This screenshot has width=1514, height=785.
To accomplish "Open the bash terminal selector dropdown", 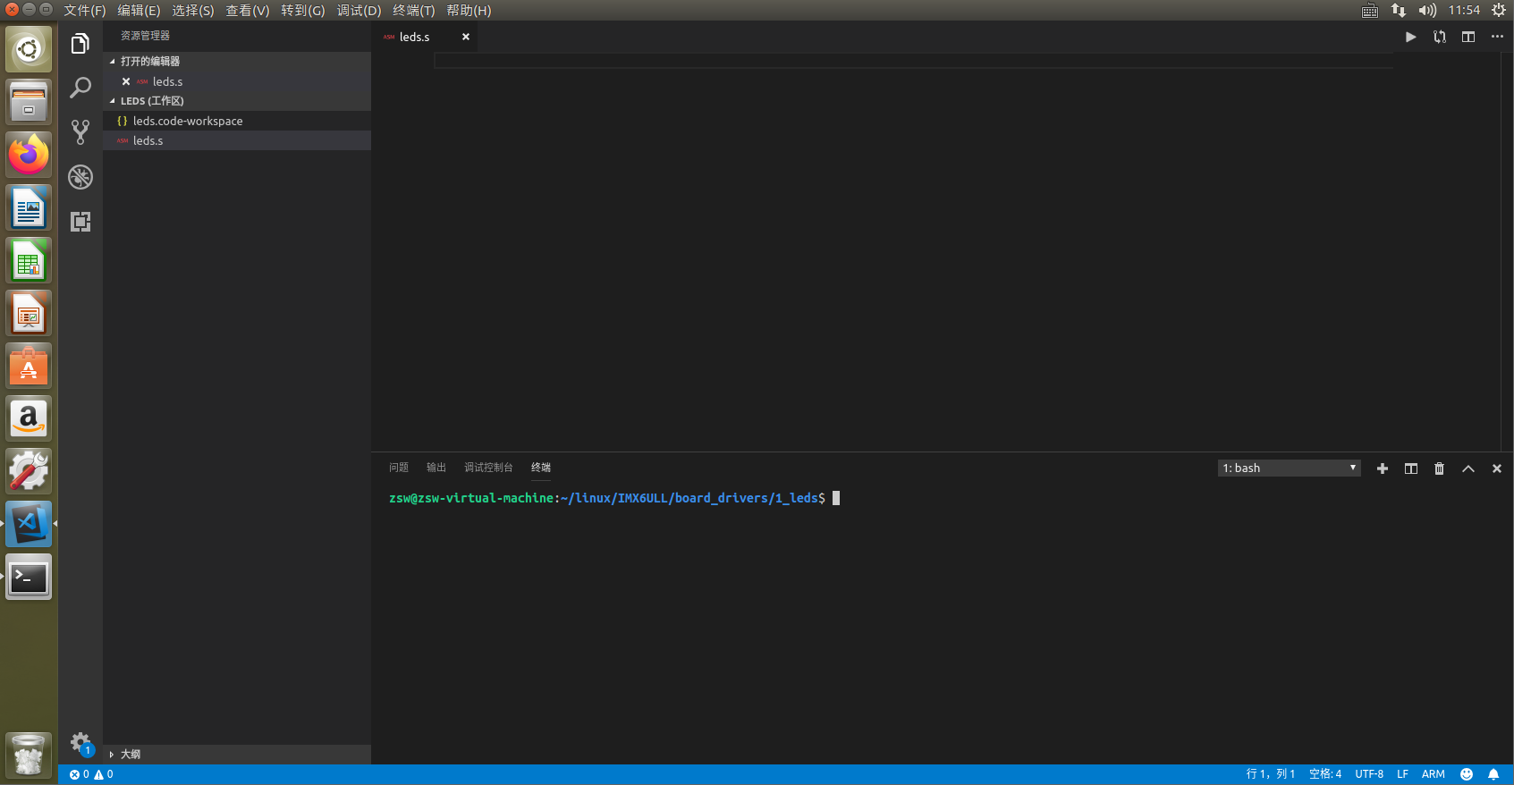I will pos(1290,468).
